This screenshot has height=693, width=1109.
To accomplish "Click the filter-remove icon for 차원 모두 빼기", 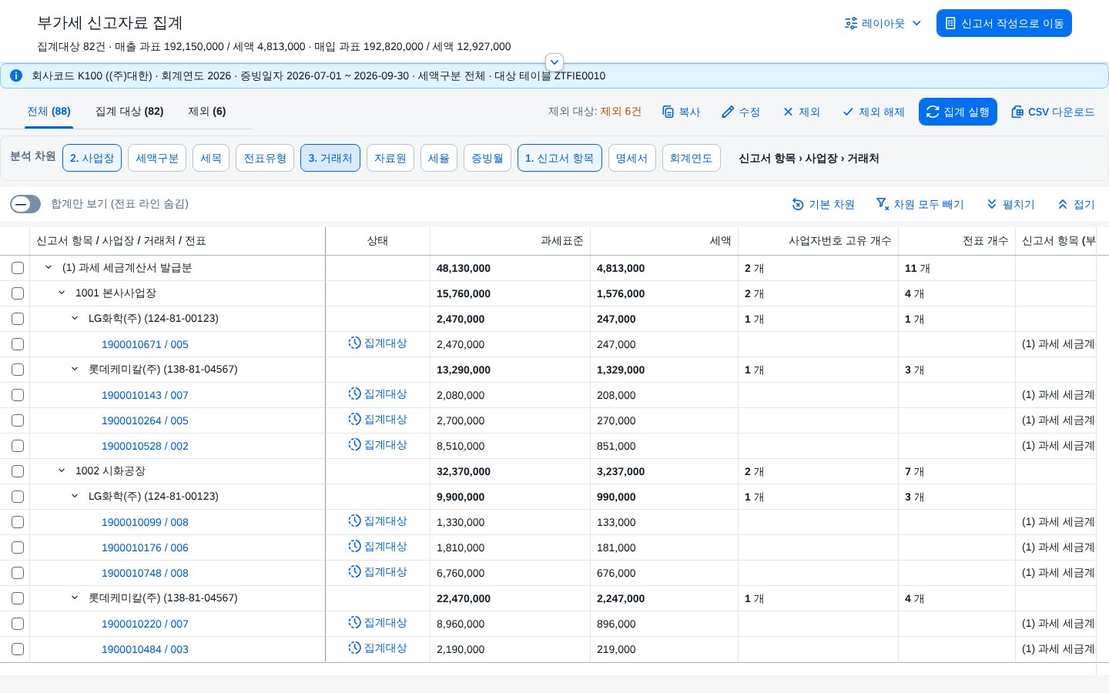I will point(883,204).
